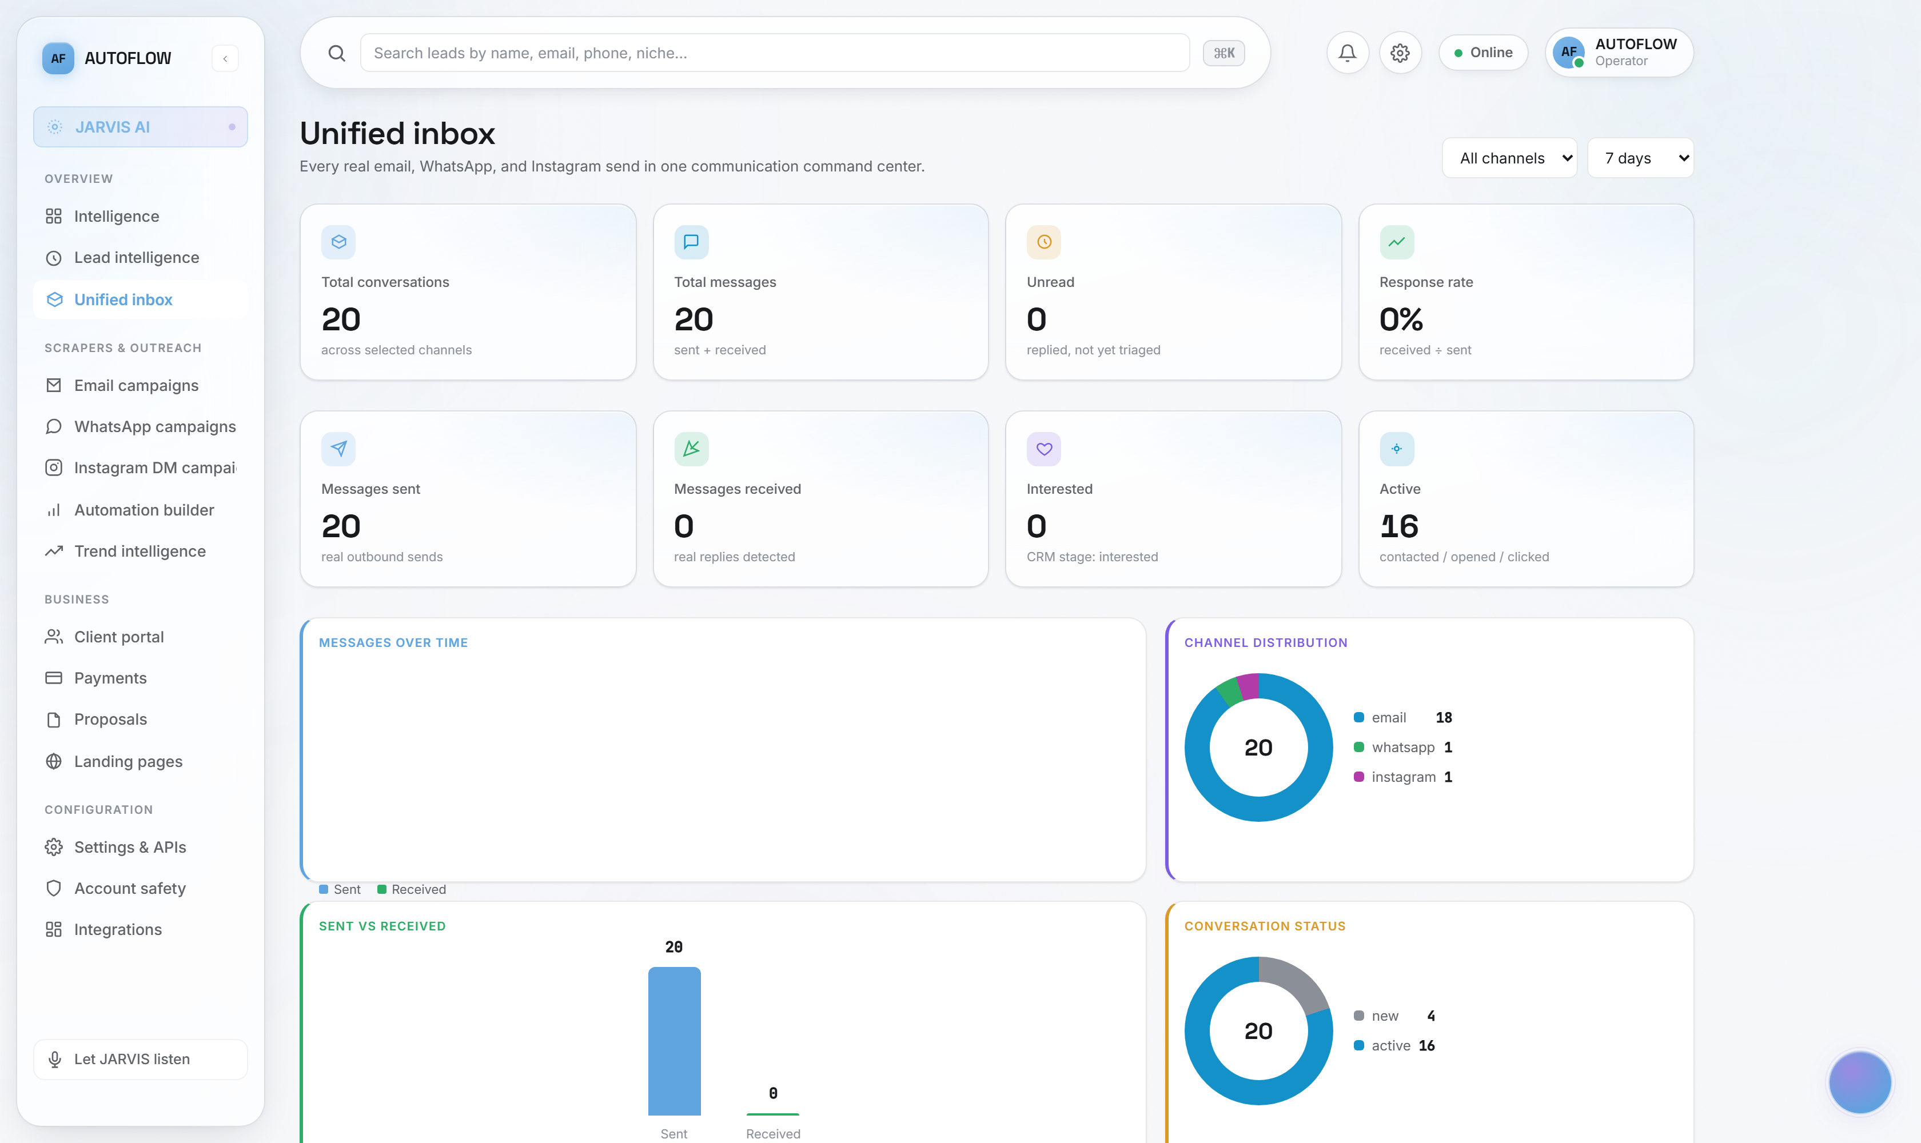This screenshot has height=1143, width=1921.
Task: Toggle the Online status pill
Action: click(1482, 53)
